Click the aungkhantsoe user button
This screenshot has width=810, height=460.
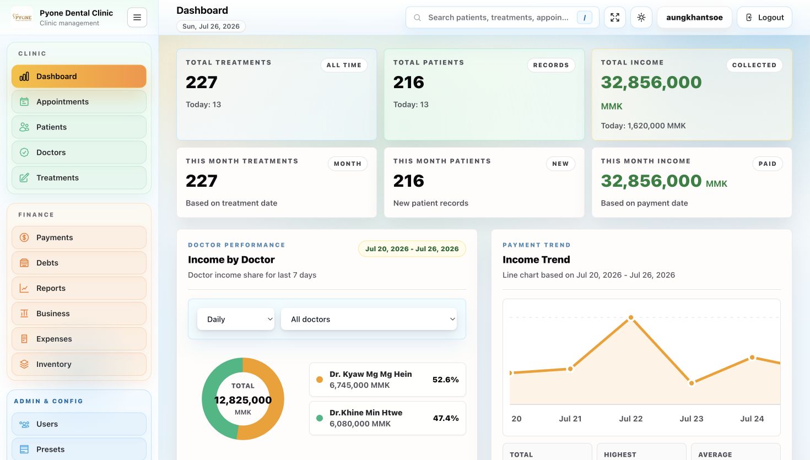(x=694, y=18)
